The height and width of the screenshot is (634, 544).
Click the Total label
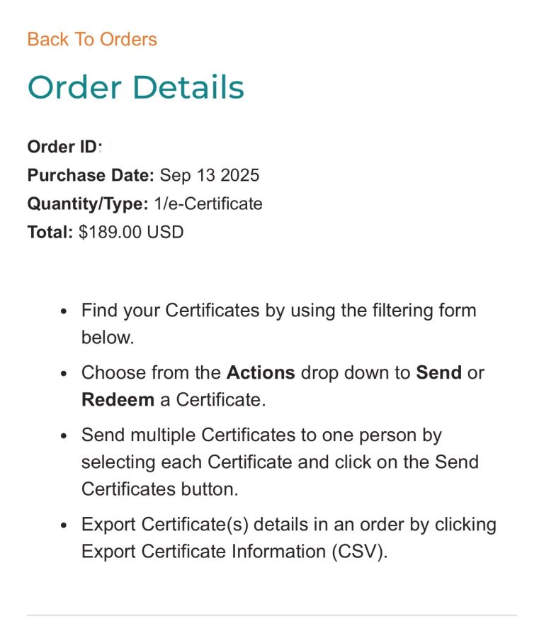click(50, 232)
